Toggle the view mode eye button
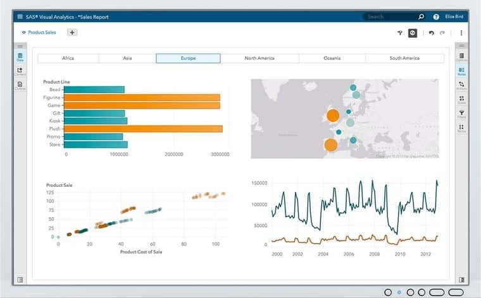Screen dimensions: 481x298 pyautogui.click(x=413, y=33)
